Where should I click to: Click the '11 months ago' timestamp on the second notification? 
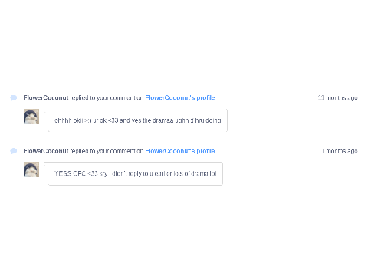tap(337, 151)
